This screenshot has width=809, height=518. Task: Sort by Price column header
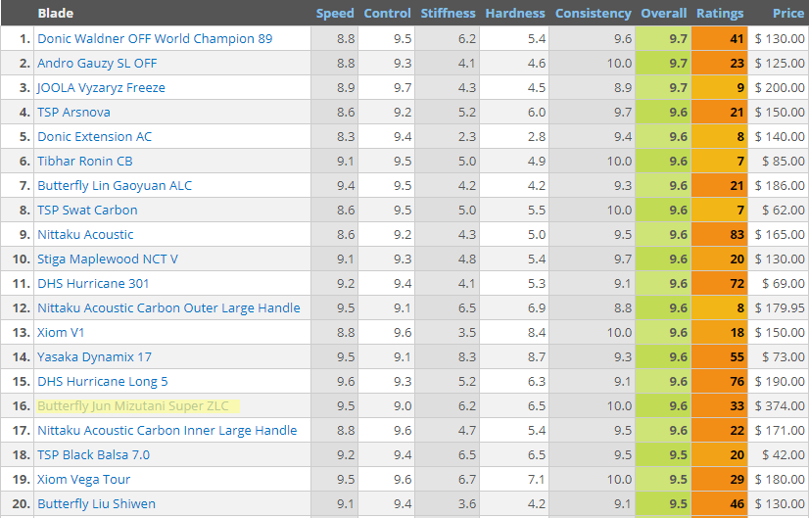point(788,14)
